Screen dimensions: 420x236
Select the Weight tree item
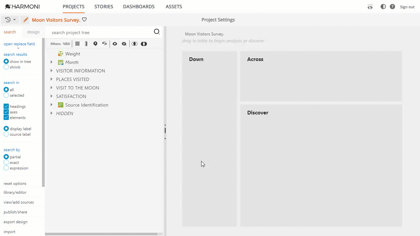73,54
